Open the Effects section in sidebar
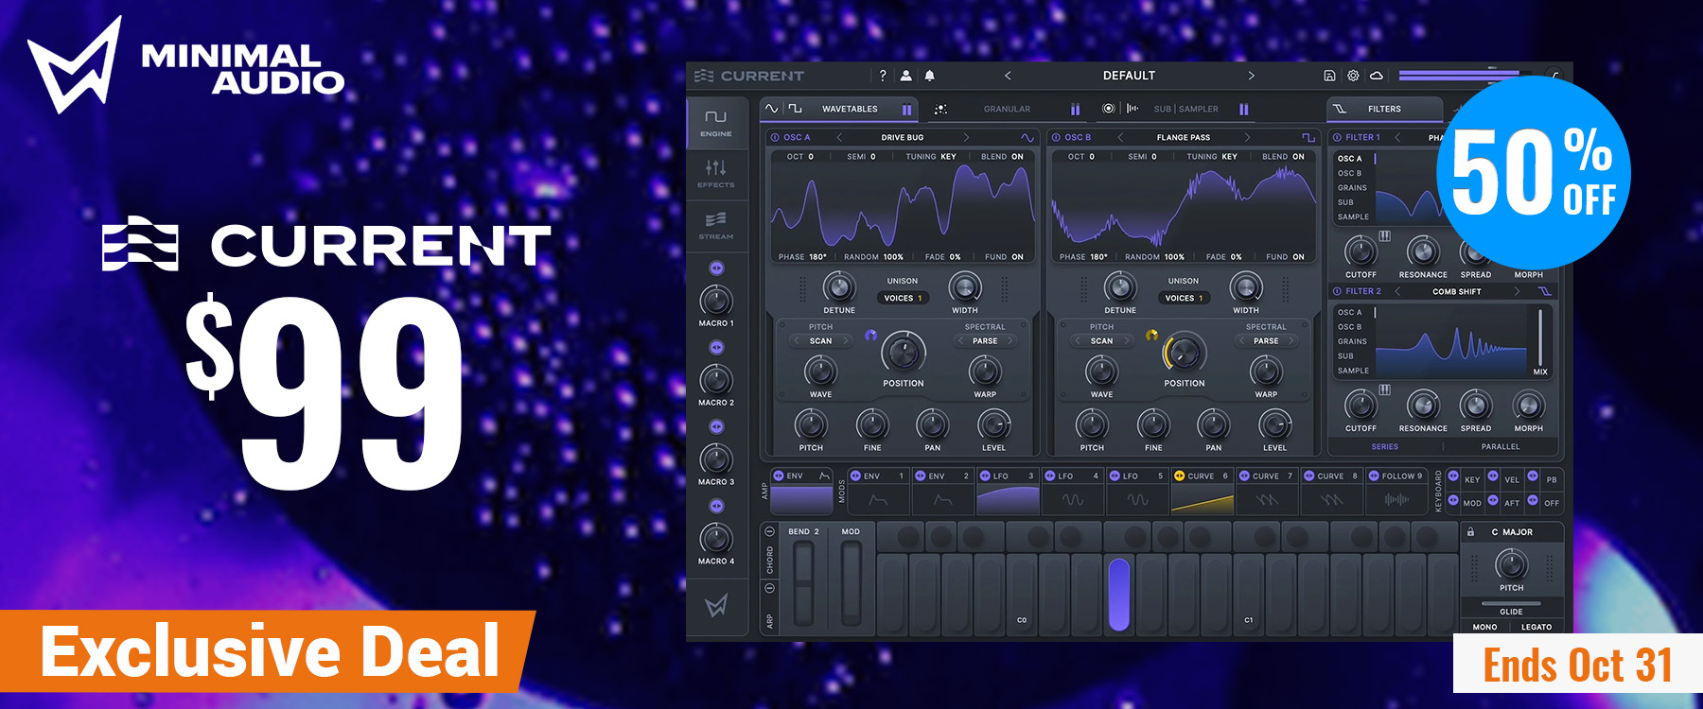 (x=716, y=174)
